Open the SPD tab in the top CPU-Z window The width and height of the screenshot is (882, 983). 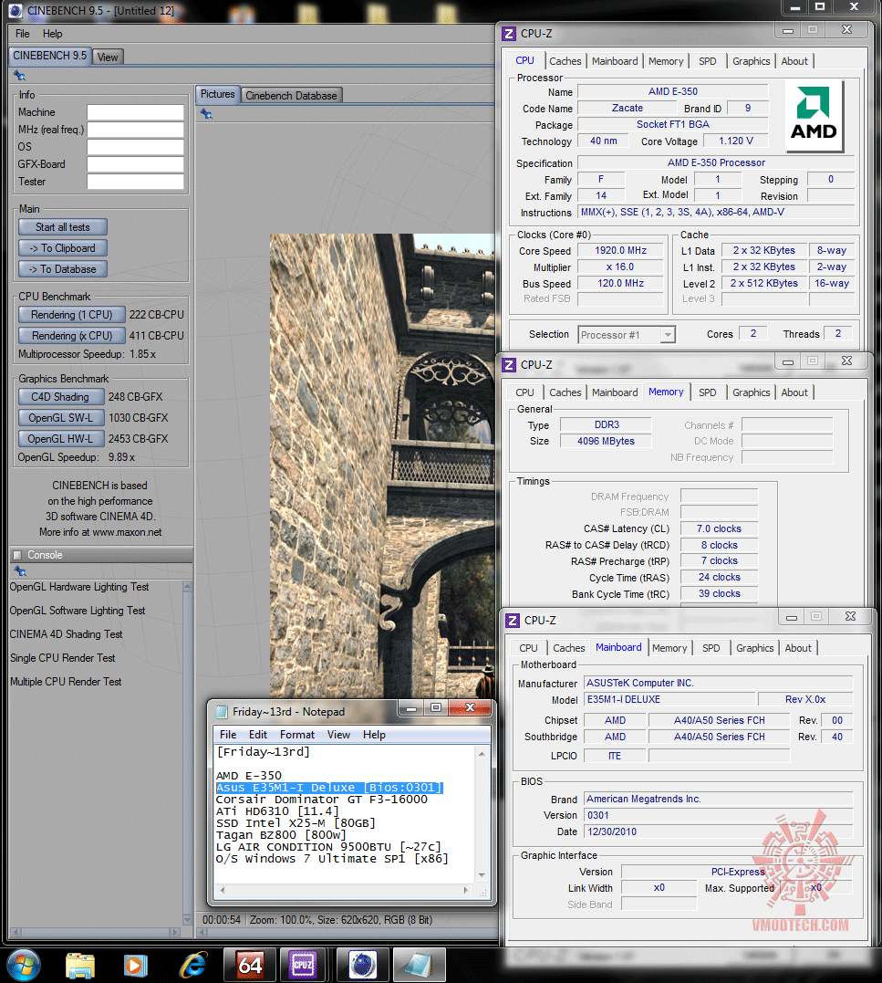[707, 61]
